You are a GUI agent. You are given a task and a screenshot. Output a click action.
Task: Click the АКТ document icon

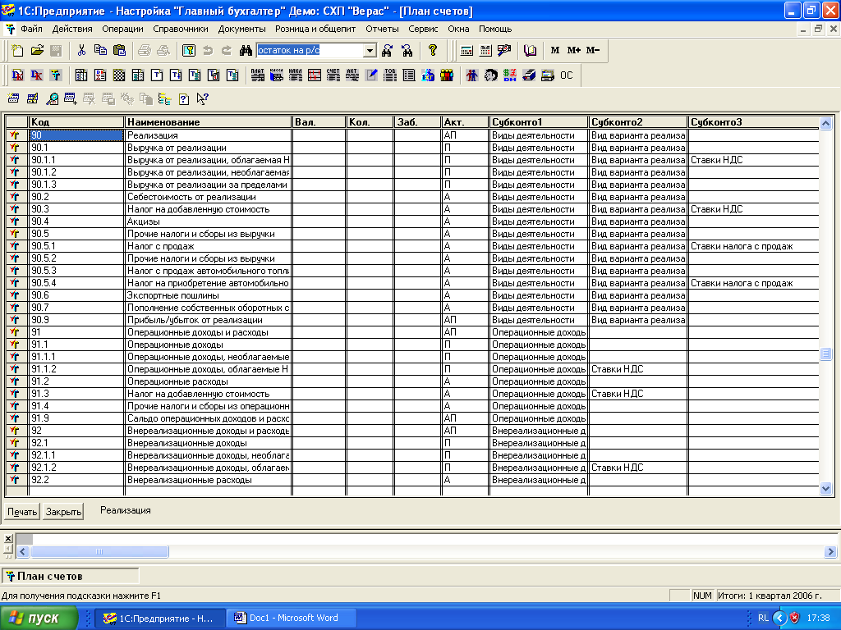[x=352, y=75]
